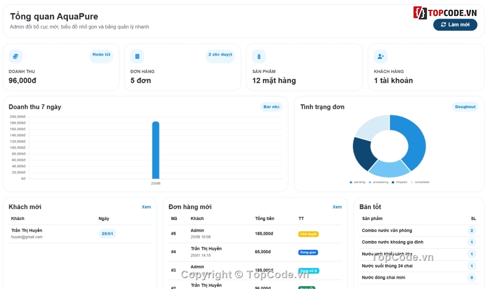Viewport: 489px width, 289px height.
Task: Click the TopCode.vn logo
Action: (x=445, y=12)
